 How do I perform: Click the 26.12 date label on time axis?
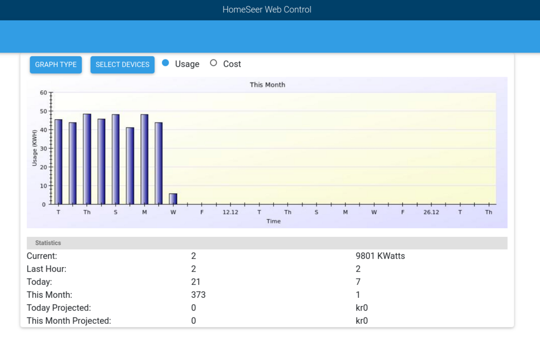coord(431,212)
